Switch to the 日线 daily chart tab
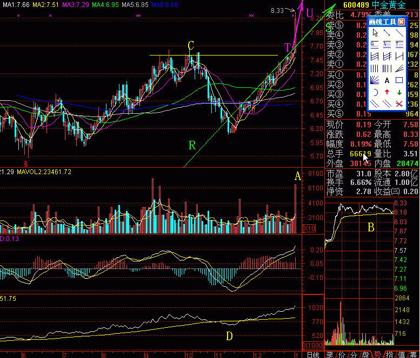Screen dimensions: 420x358 click(313, 354)
